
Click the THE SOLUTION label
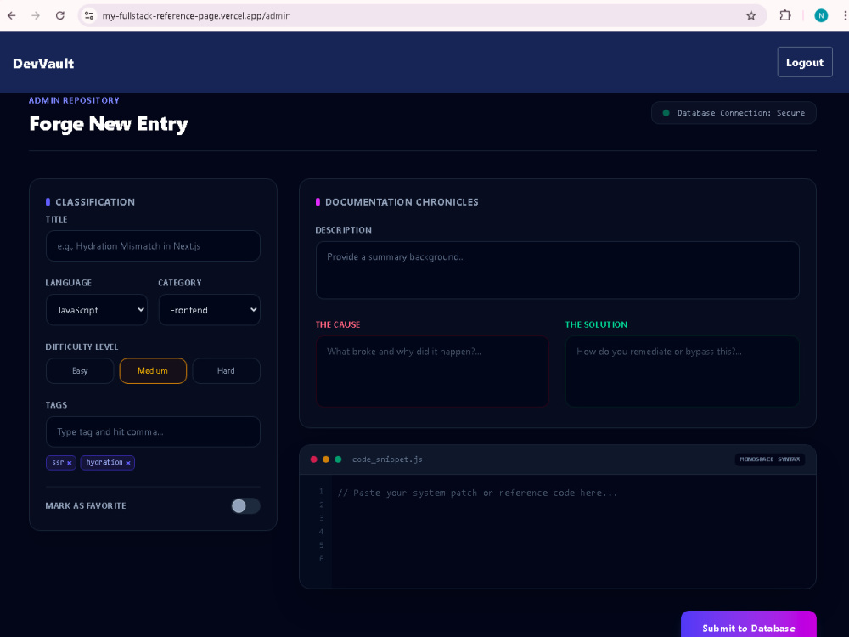pos(596,324)
